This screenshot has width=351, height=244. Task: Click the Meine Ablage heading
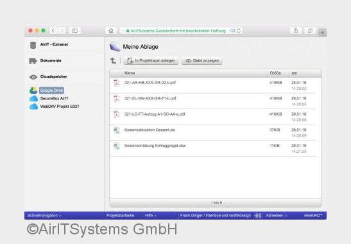coord(141,47)
